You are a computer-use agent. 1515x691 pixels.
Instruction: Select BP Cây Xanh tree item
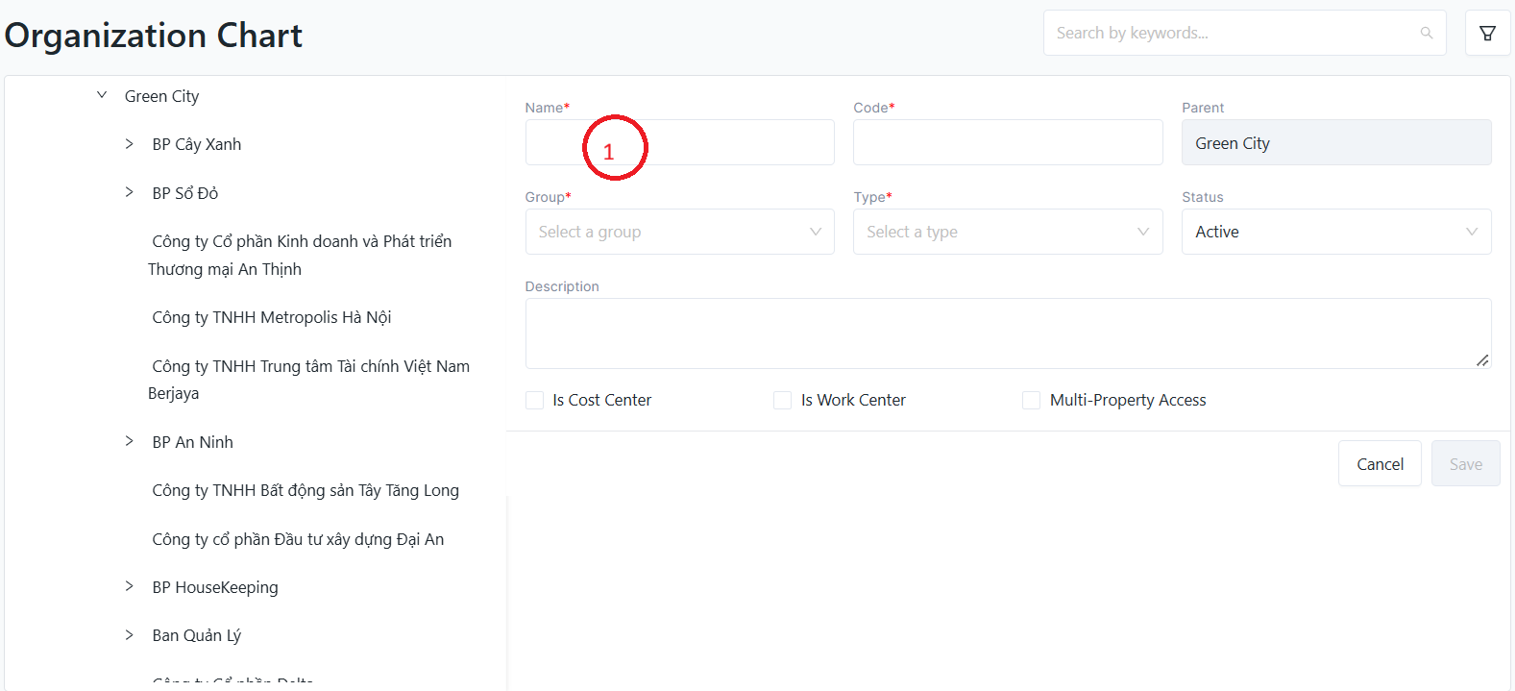[197, 144]
